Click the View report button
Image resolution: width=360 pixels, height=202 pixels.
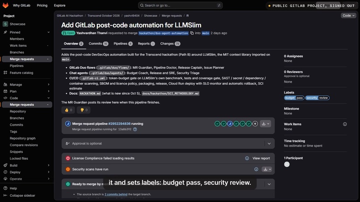(261, 158)
